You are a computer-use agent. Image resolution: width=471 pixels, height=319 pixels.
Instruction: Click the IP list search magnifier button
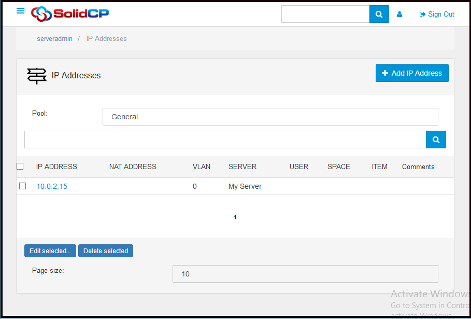[x=436, y=140]
